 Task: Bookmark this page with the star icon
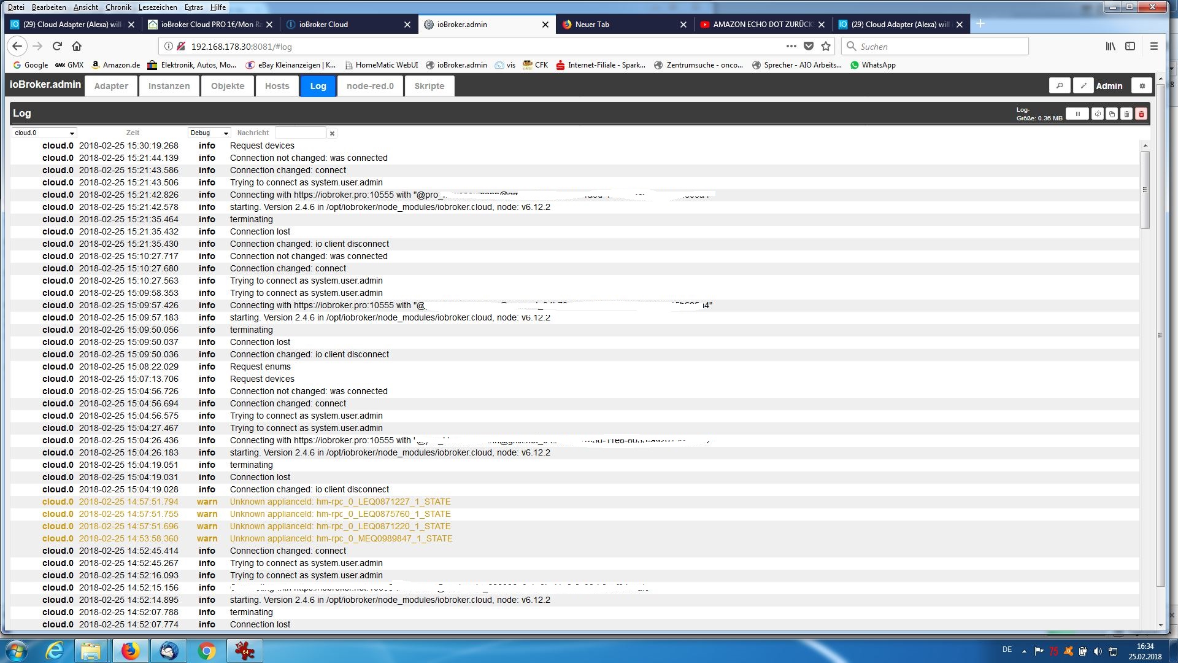826,46
